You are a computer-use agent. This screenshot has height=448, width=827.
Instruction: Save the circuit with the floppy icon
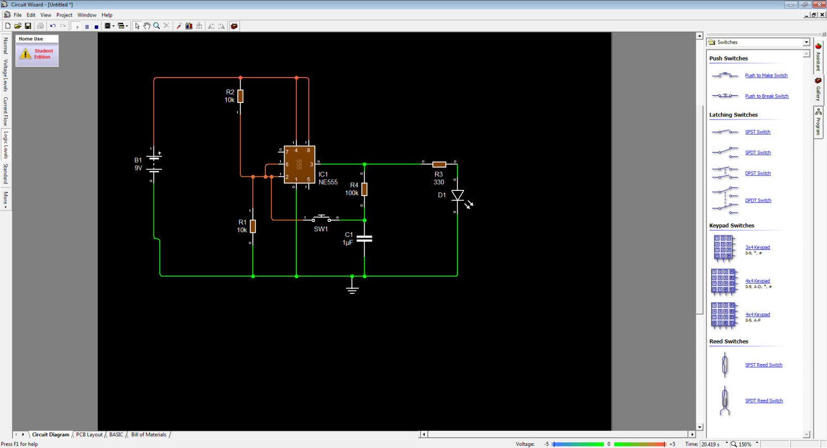[28, 26]
